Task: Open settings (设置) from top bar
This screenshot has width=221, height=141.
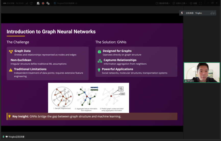Action: point(193,3)
